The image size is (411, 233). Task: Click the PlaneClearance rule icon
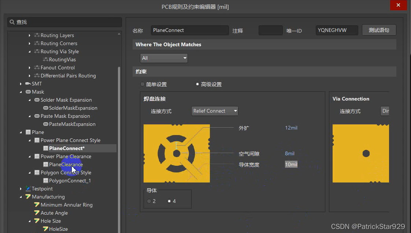[x=47, y=164]
